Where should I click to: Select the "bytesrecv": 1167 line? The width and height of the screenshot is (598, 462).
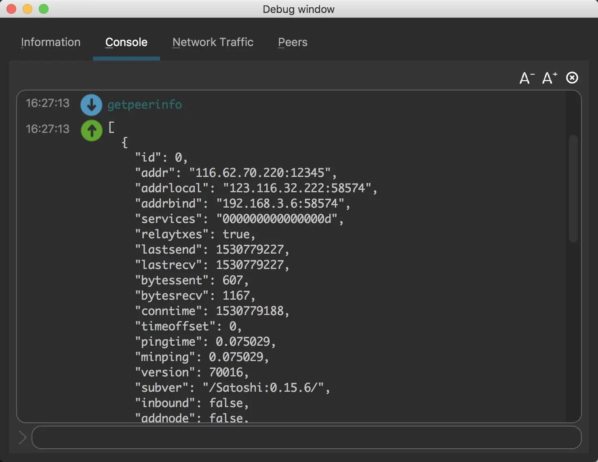[195, 296]
